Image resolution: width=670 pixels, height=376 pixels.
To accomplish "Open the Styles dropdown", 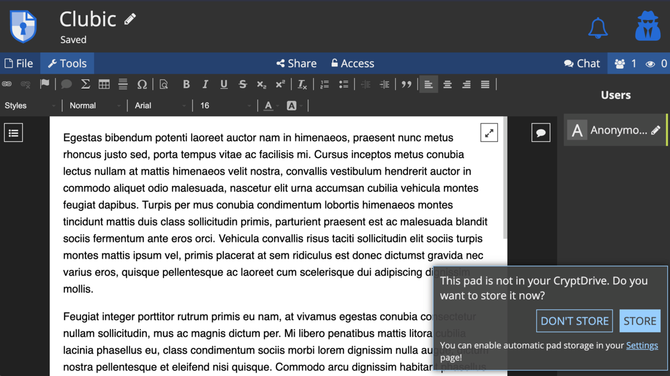I will (30, 106).
